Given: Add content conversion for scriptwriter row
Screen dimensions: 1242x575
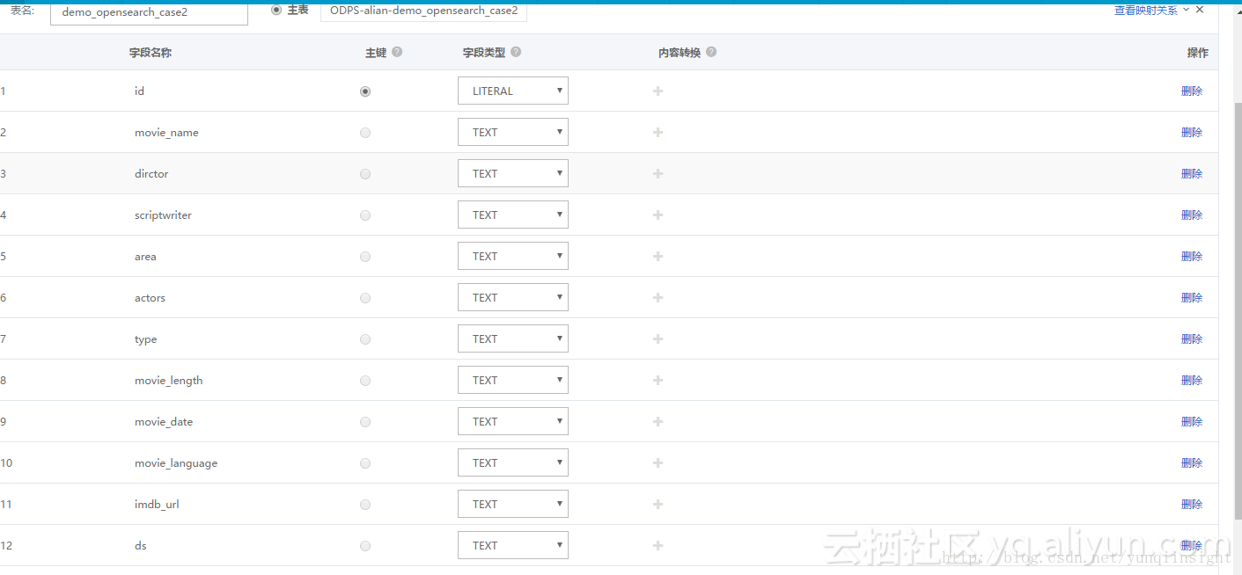Looking at the screenshot, I should [658, 215].
